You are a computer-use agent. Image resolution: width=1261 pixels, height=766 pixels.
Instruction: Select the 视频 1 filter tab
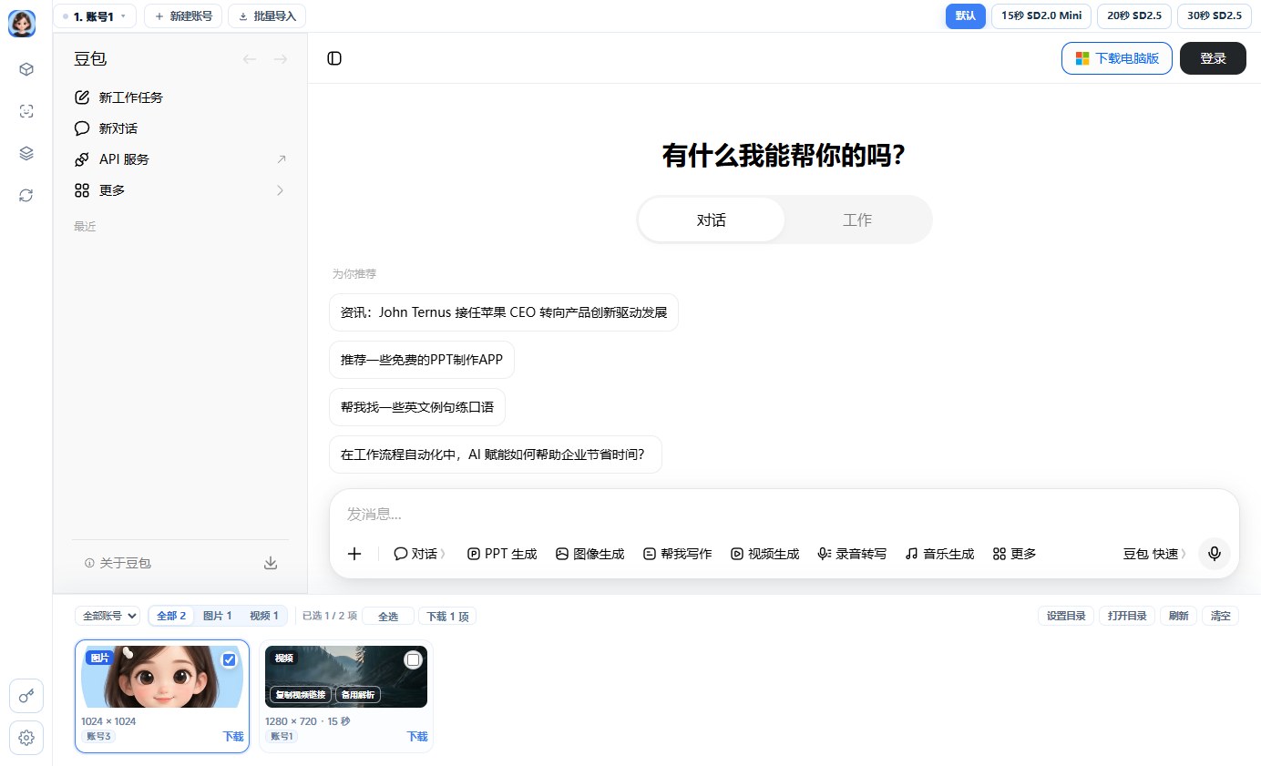click(x=264, y=616)
